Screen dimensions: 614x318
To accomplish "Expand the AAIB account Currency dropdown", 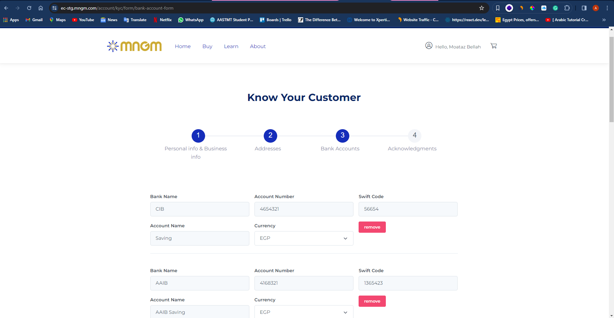I will pos(303,312).
